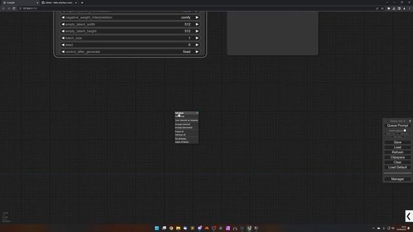Close the GitHub browser tab

[76, 3]
